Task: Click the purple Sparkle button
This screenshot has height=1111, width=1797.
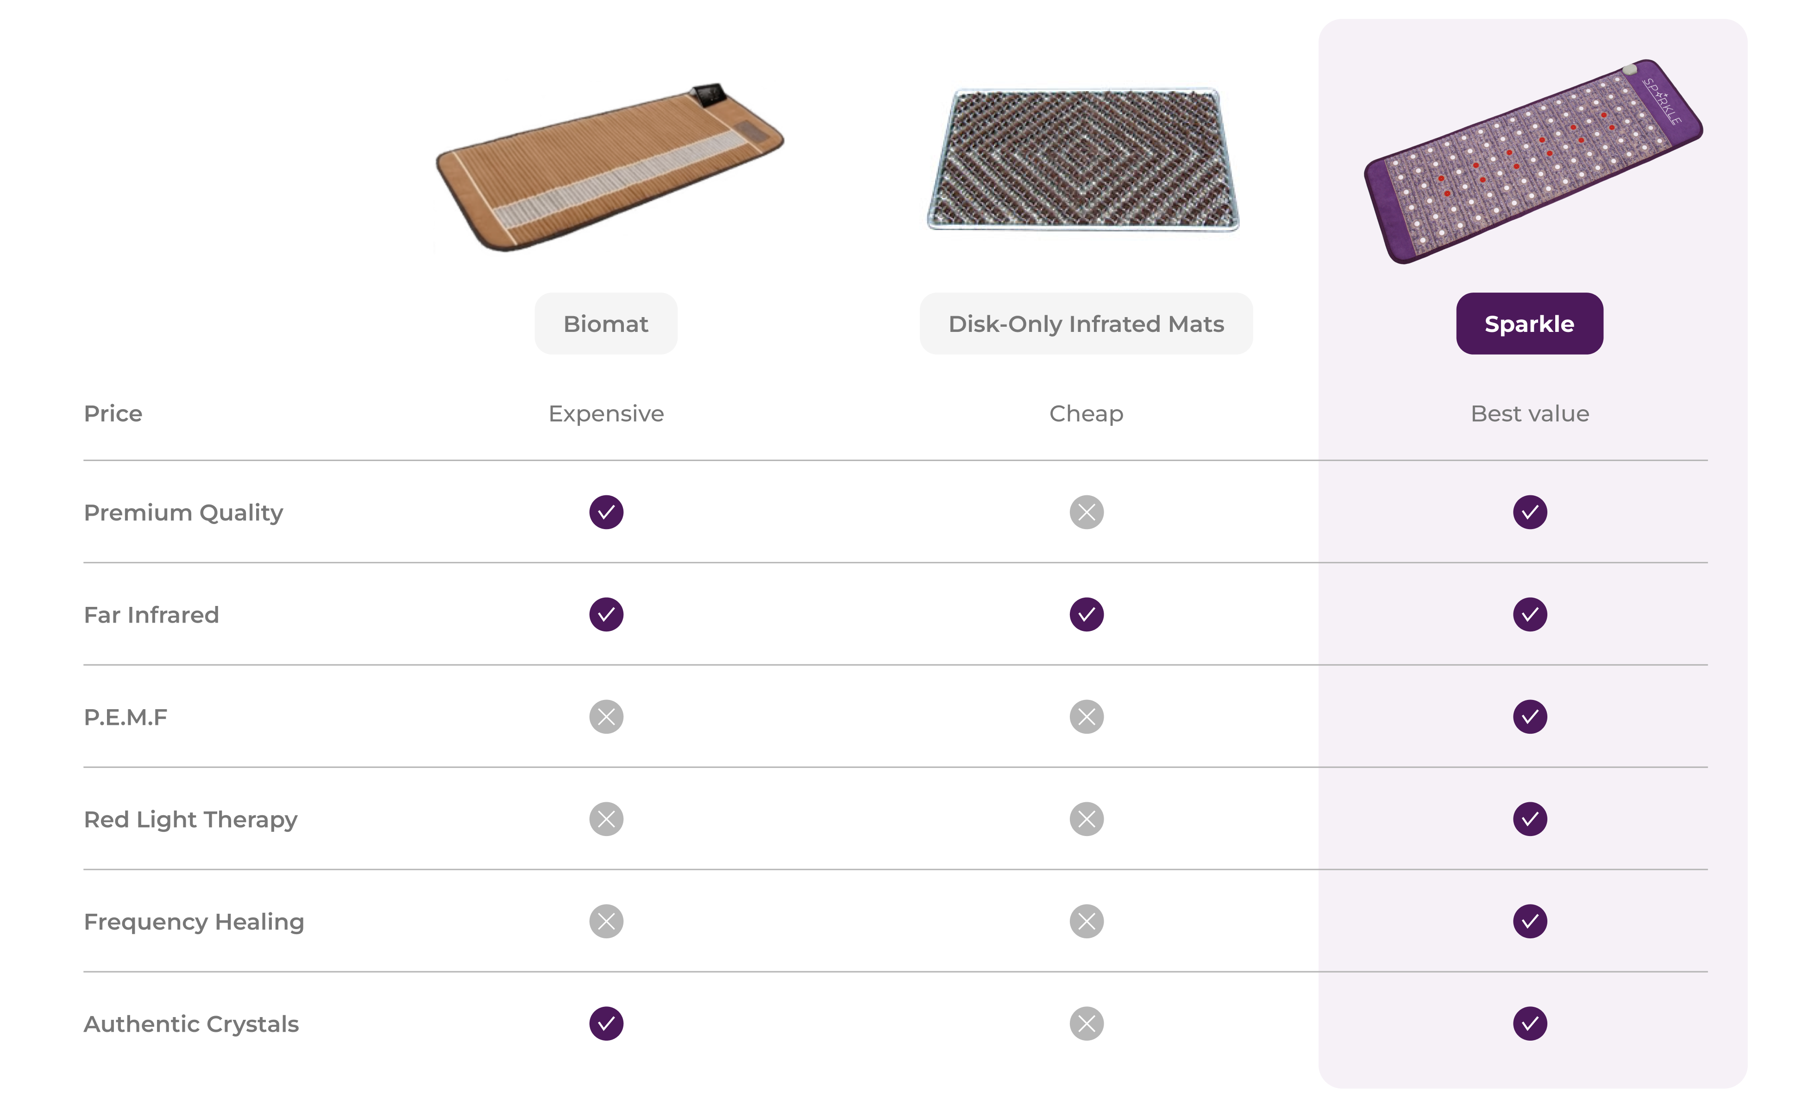Action: pos(1529,323)
